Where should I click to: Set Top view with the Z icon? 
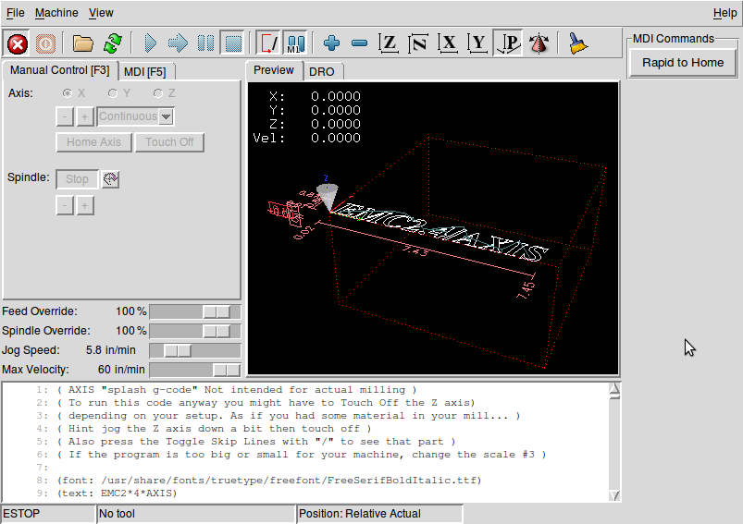[x=389, y=43]
